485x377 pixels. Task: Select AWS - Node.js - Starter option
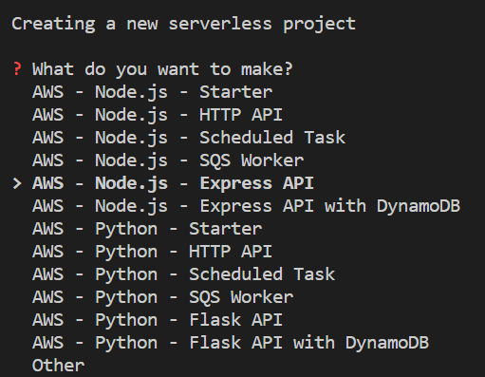(x=152, y=92)
